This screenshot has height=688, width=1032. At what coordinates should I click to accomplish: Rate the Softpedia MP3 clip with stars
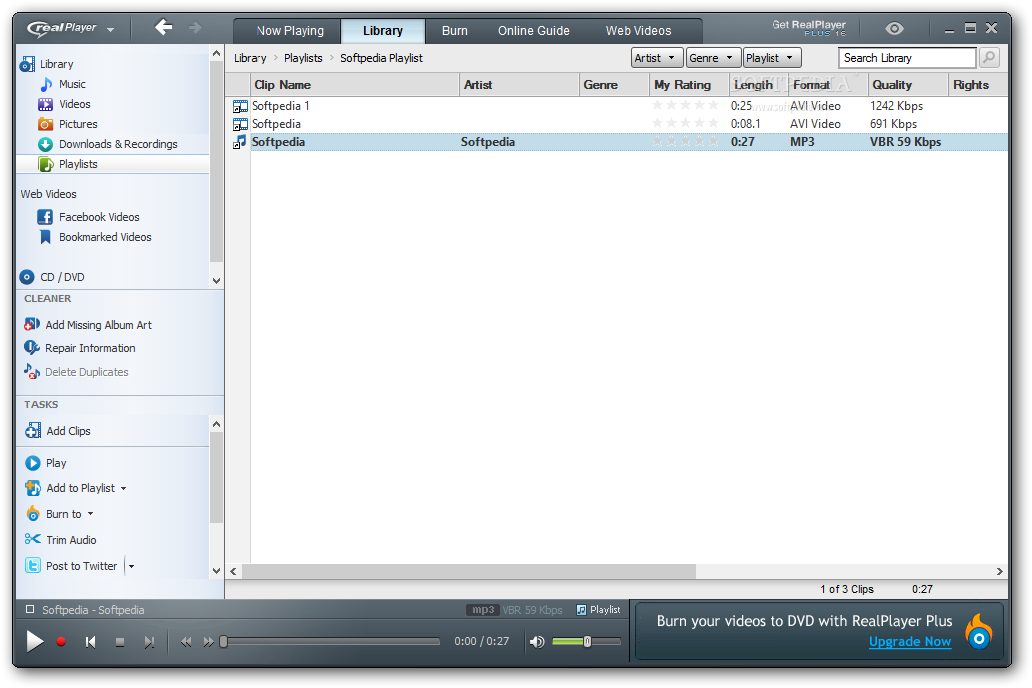coord(684,141)
